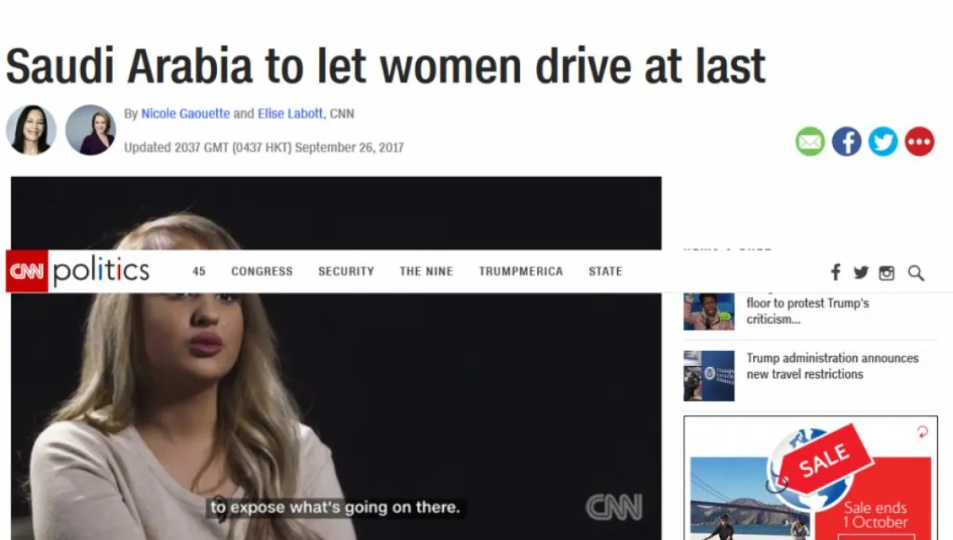Image resolution: width=953 pixels, height=540 pixels.
Task: Go to Security section
Action: click(346, 272)
